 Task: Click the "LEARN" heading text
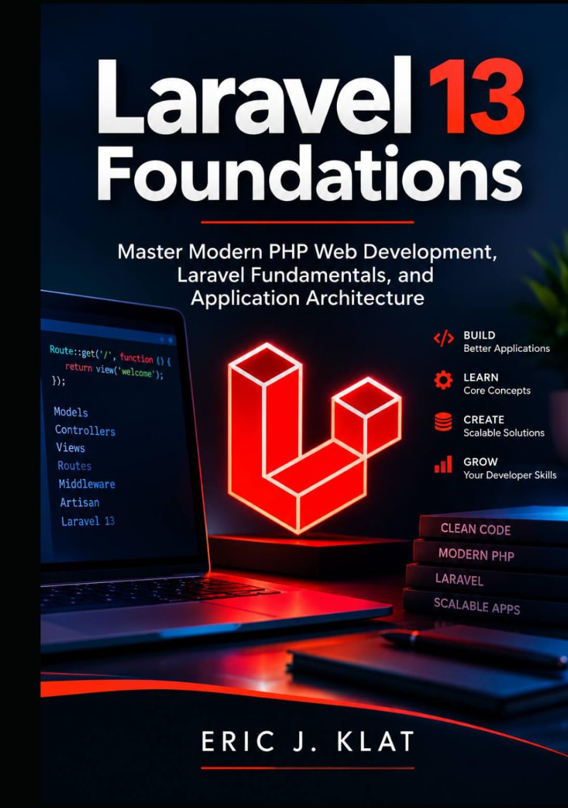[x=481, y=377]
